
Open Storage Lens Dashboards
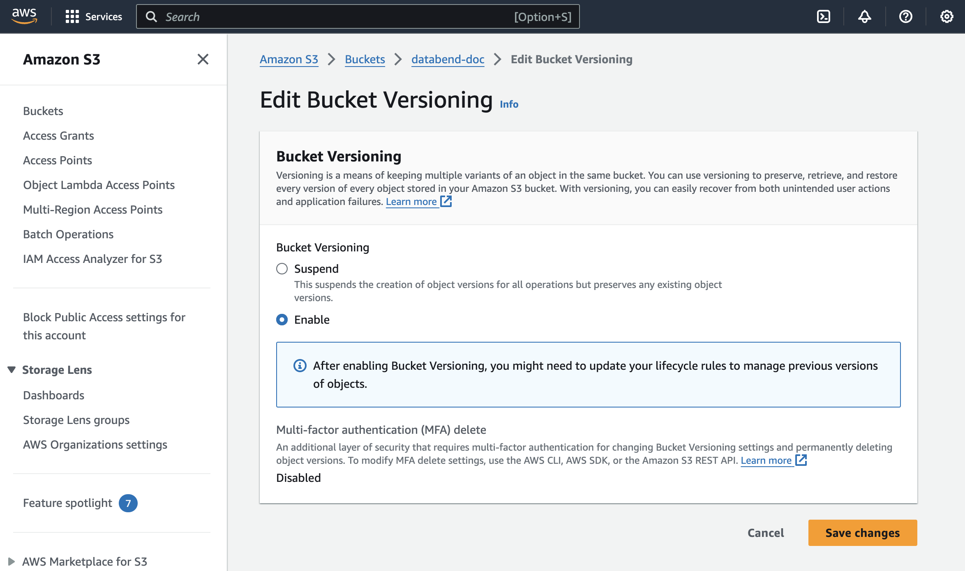[x=53, y=395]
